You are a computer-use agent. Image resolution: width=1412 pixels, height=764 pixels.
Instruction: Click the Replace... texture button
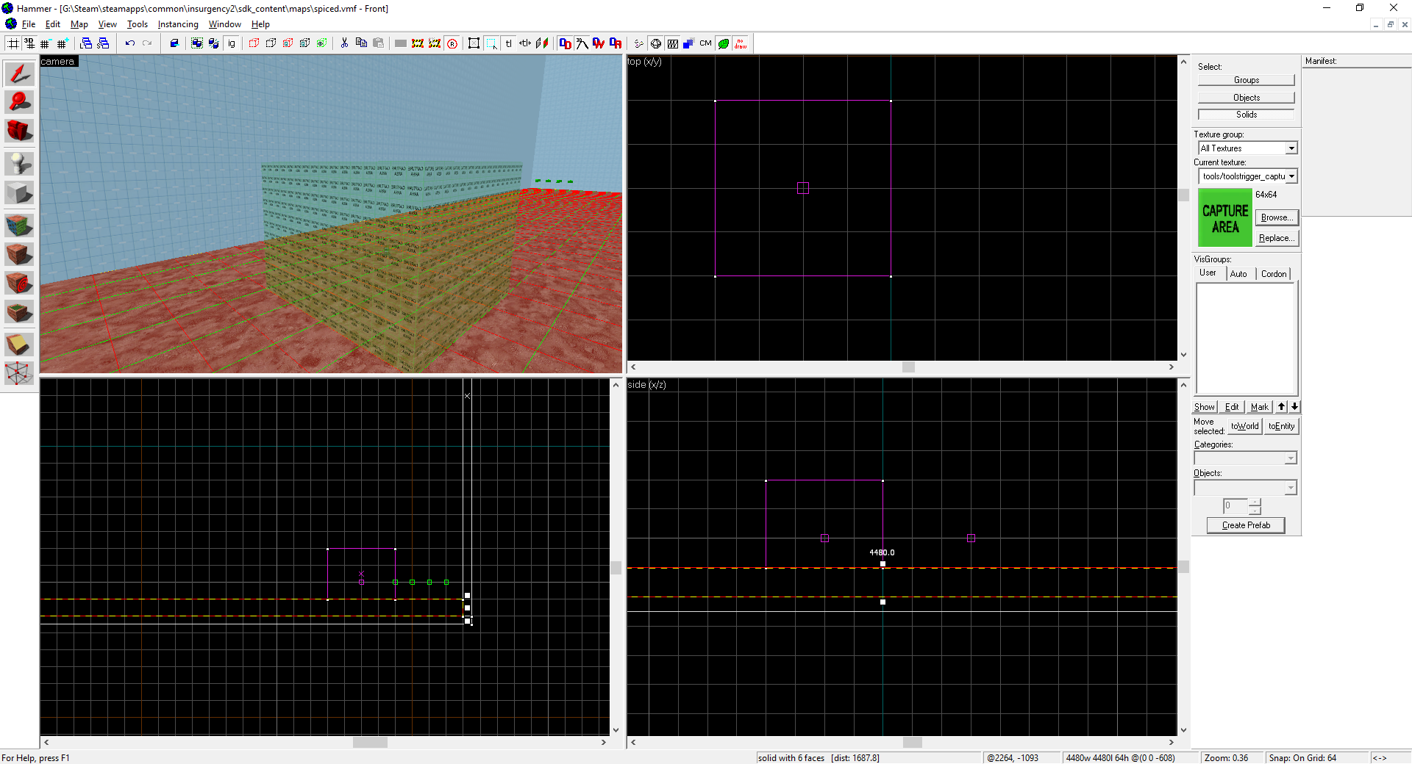[x=1276, y=238]
